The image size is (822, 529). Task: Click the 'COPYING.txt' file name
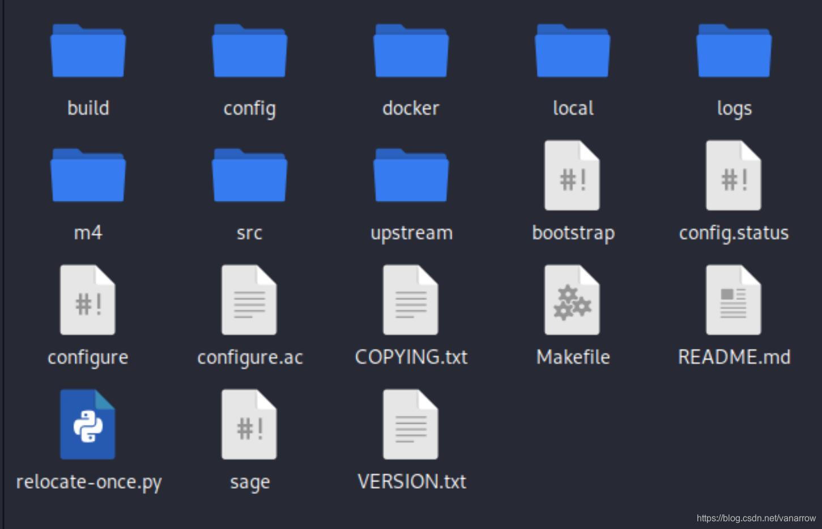tap(411, 357)
